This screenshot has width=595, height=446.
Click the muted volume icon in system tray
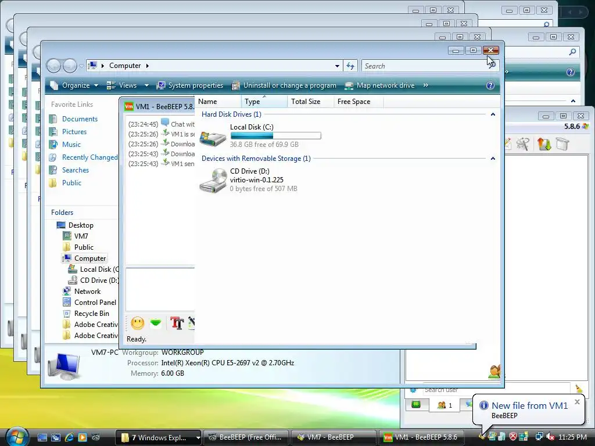[x=550, y=437]
